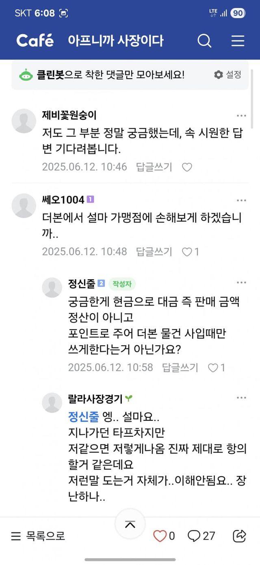Toggle heart on 제비꽃원숭이's comment
The width and height of the screenshot is (260, 565).
[x=187, y=167]
